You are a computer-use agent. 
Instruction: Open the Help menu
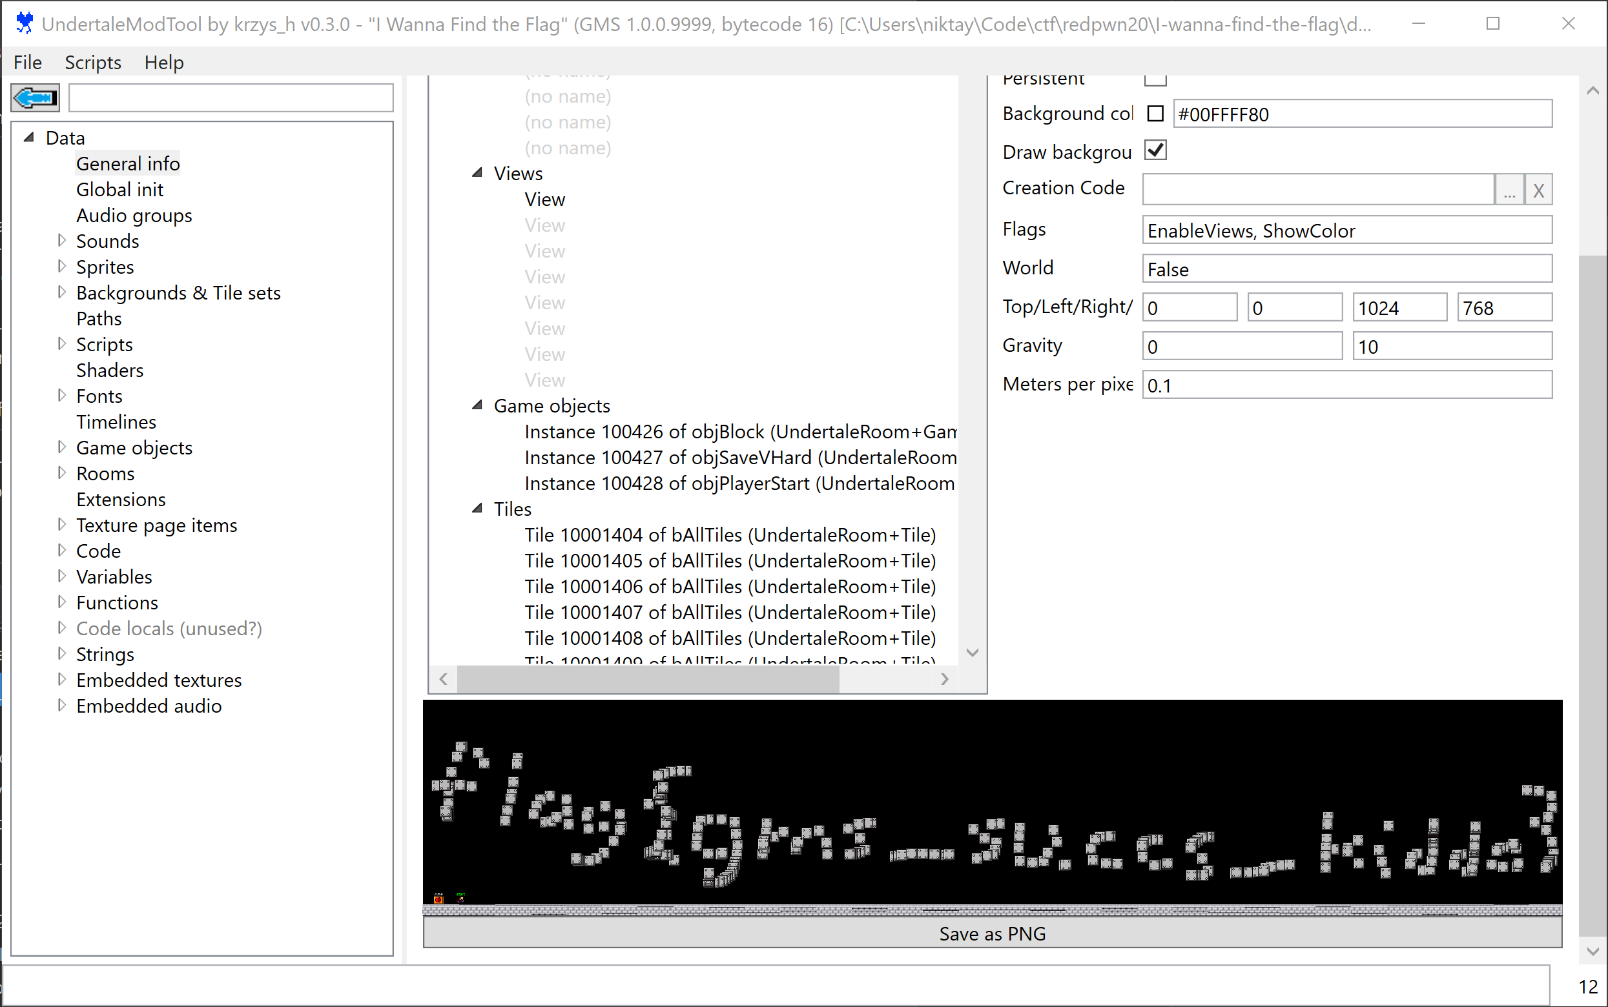(164, 63)
